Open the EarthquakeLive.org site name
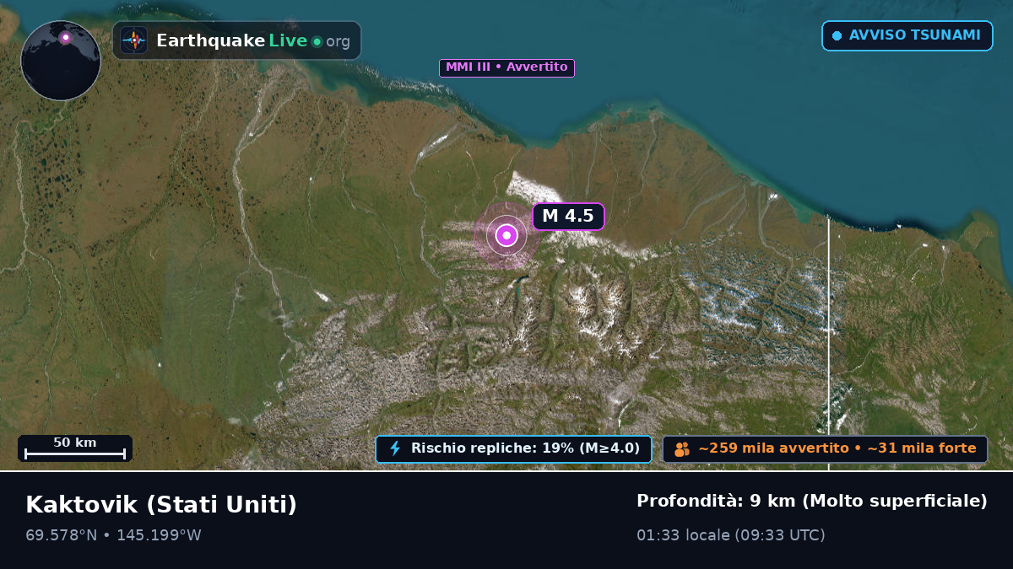1013x569 pixels. pyautogui.click(x=253, y=40)
